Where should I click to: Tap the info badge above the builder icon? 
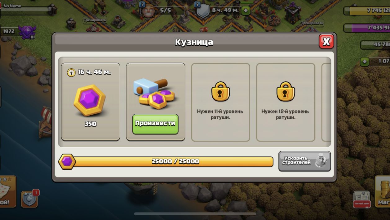(x=142, y=4)
